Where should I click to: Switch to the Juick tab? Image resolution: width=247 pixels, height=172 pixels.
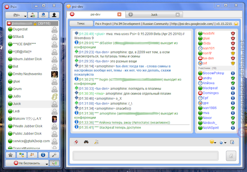coord(154,15)
